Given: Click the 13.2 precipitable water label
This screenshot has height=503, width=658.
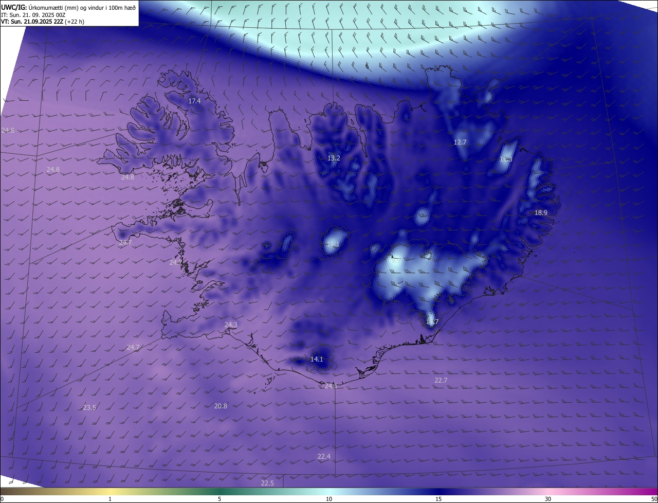Looking at the screenshot, I should pyautogui.click(x=334, y=158).
